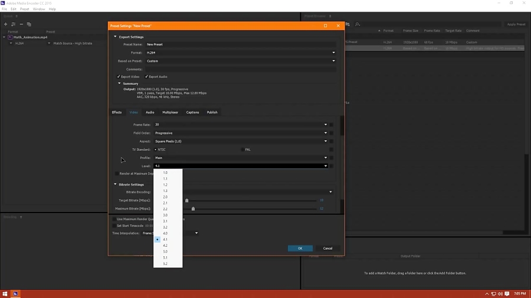531x298 pixels.
Task: Show hidden tray icons chevron
Action: (x=487, y=294)
